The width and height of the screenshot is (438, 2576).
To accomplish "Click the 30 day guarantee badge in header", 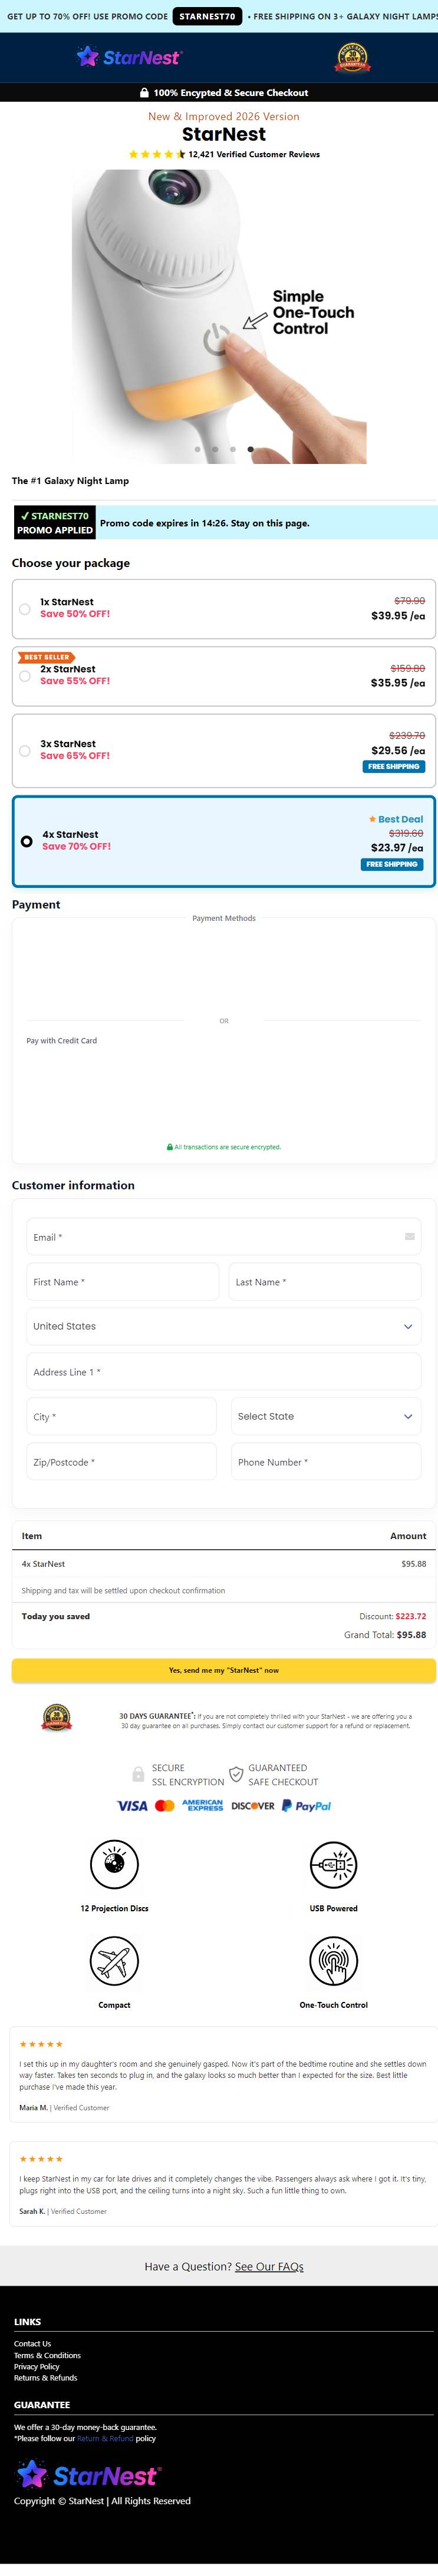I will pyautogui.click(x=352, y=57).
